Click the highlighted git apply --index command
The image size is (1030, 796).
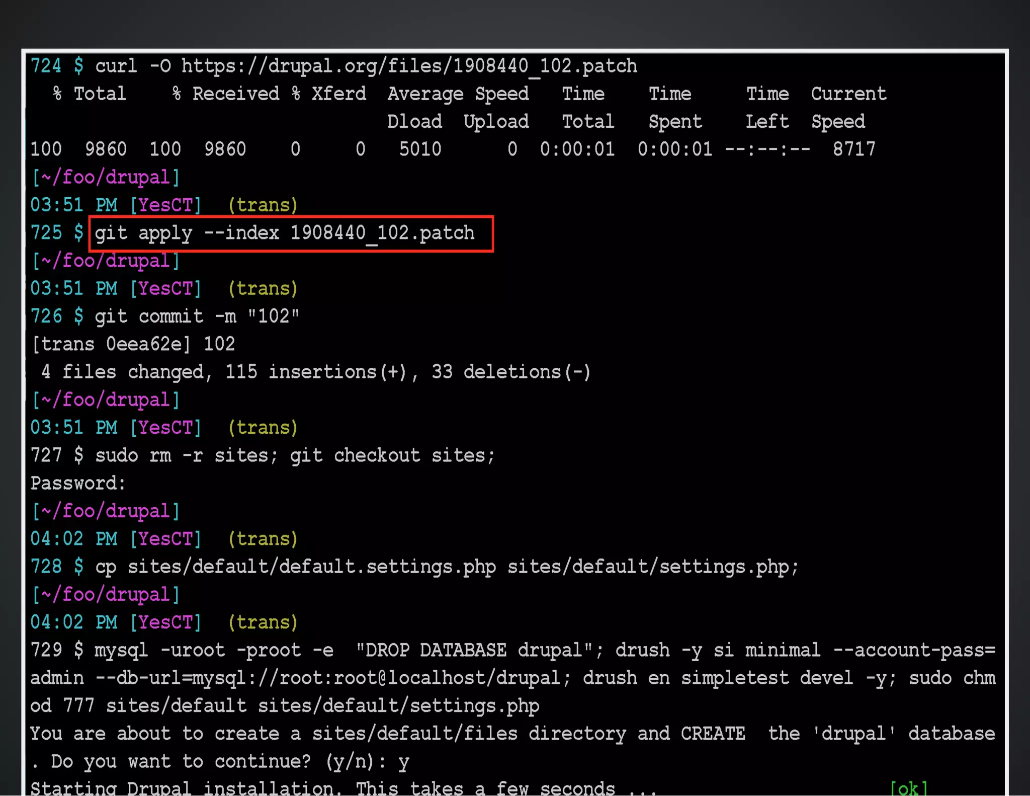[x=285, y=233]
